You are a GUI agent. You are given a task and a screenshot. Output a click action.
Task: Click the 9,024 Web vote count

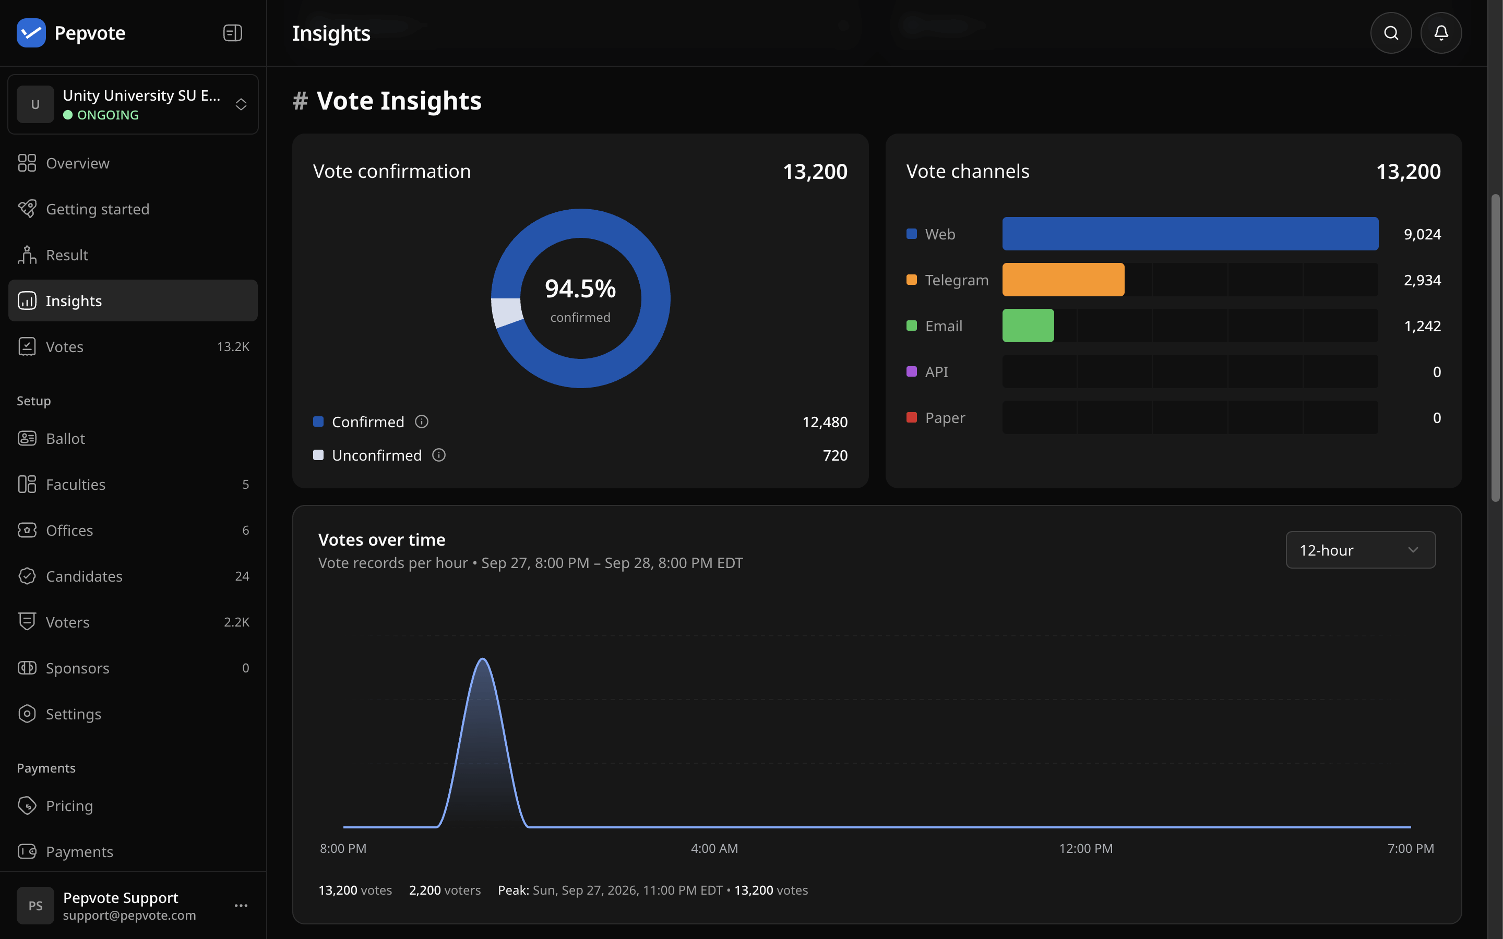coord(1422,234)
